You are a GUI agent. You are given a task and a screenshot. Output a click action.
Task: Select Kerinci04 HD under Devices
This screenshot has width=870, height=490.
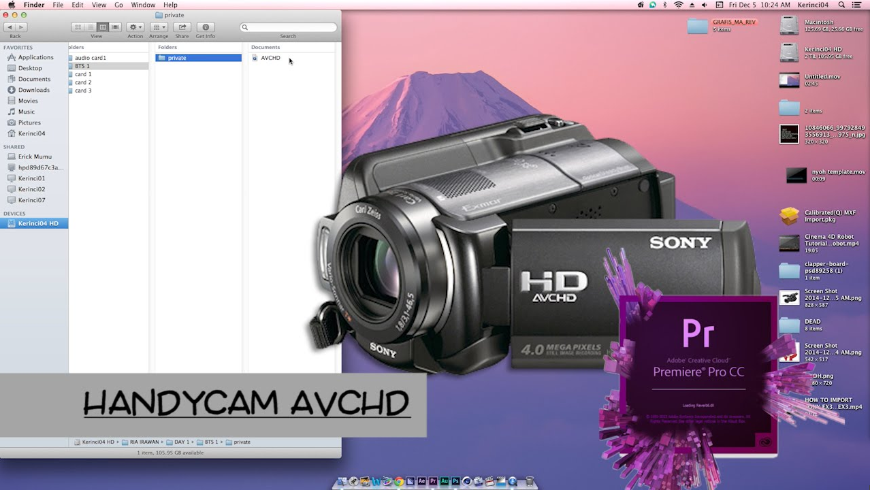click(x=34, y=223)
